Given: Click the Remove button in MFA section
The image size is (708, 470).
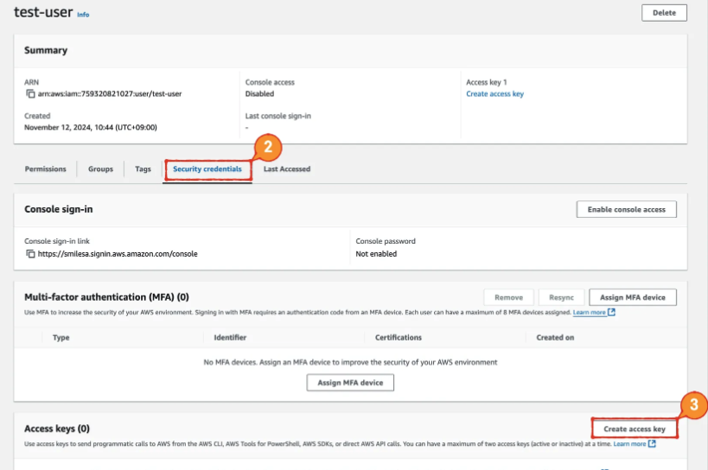Looking at the screenshot, I should [x=508, y=297].
